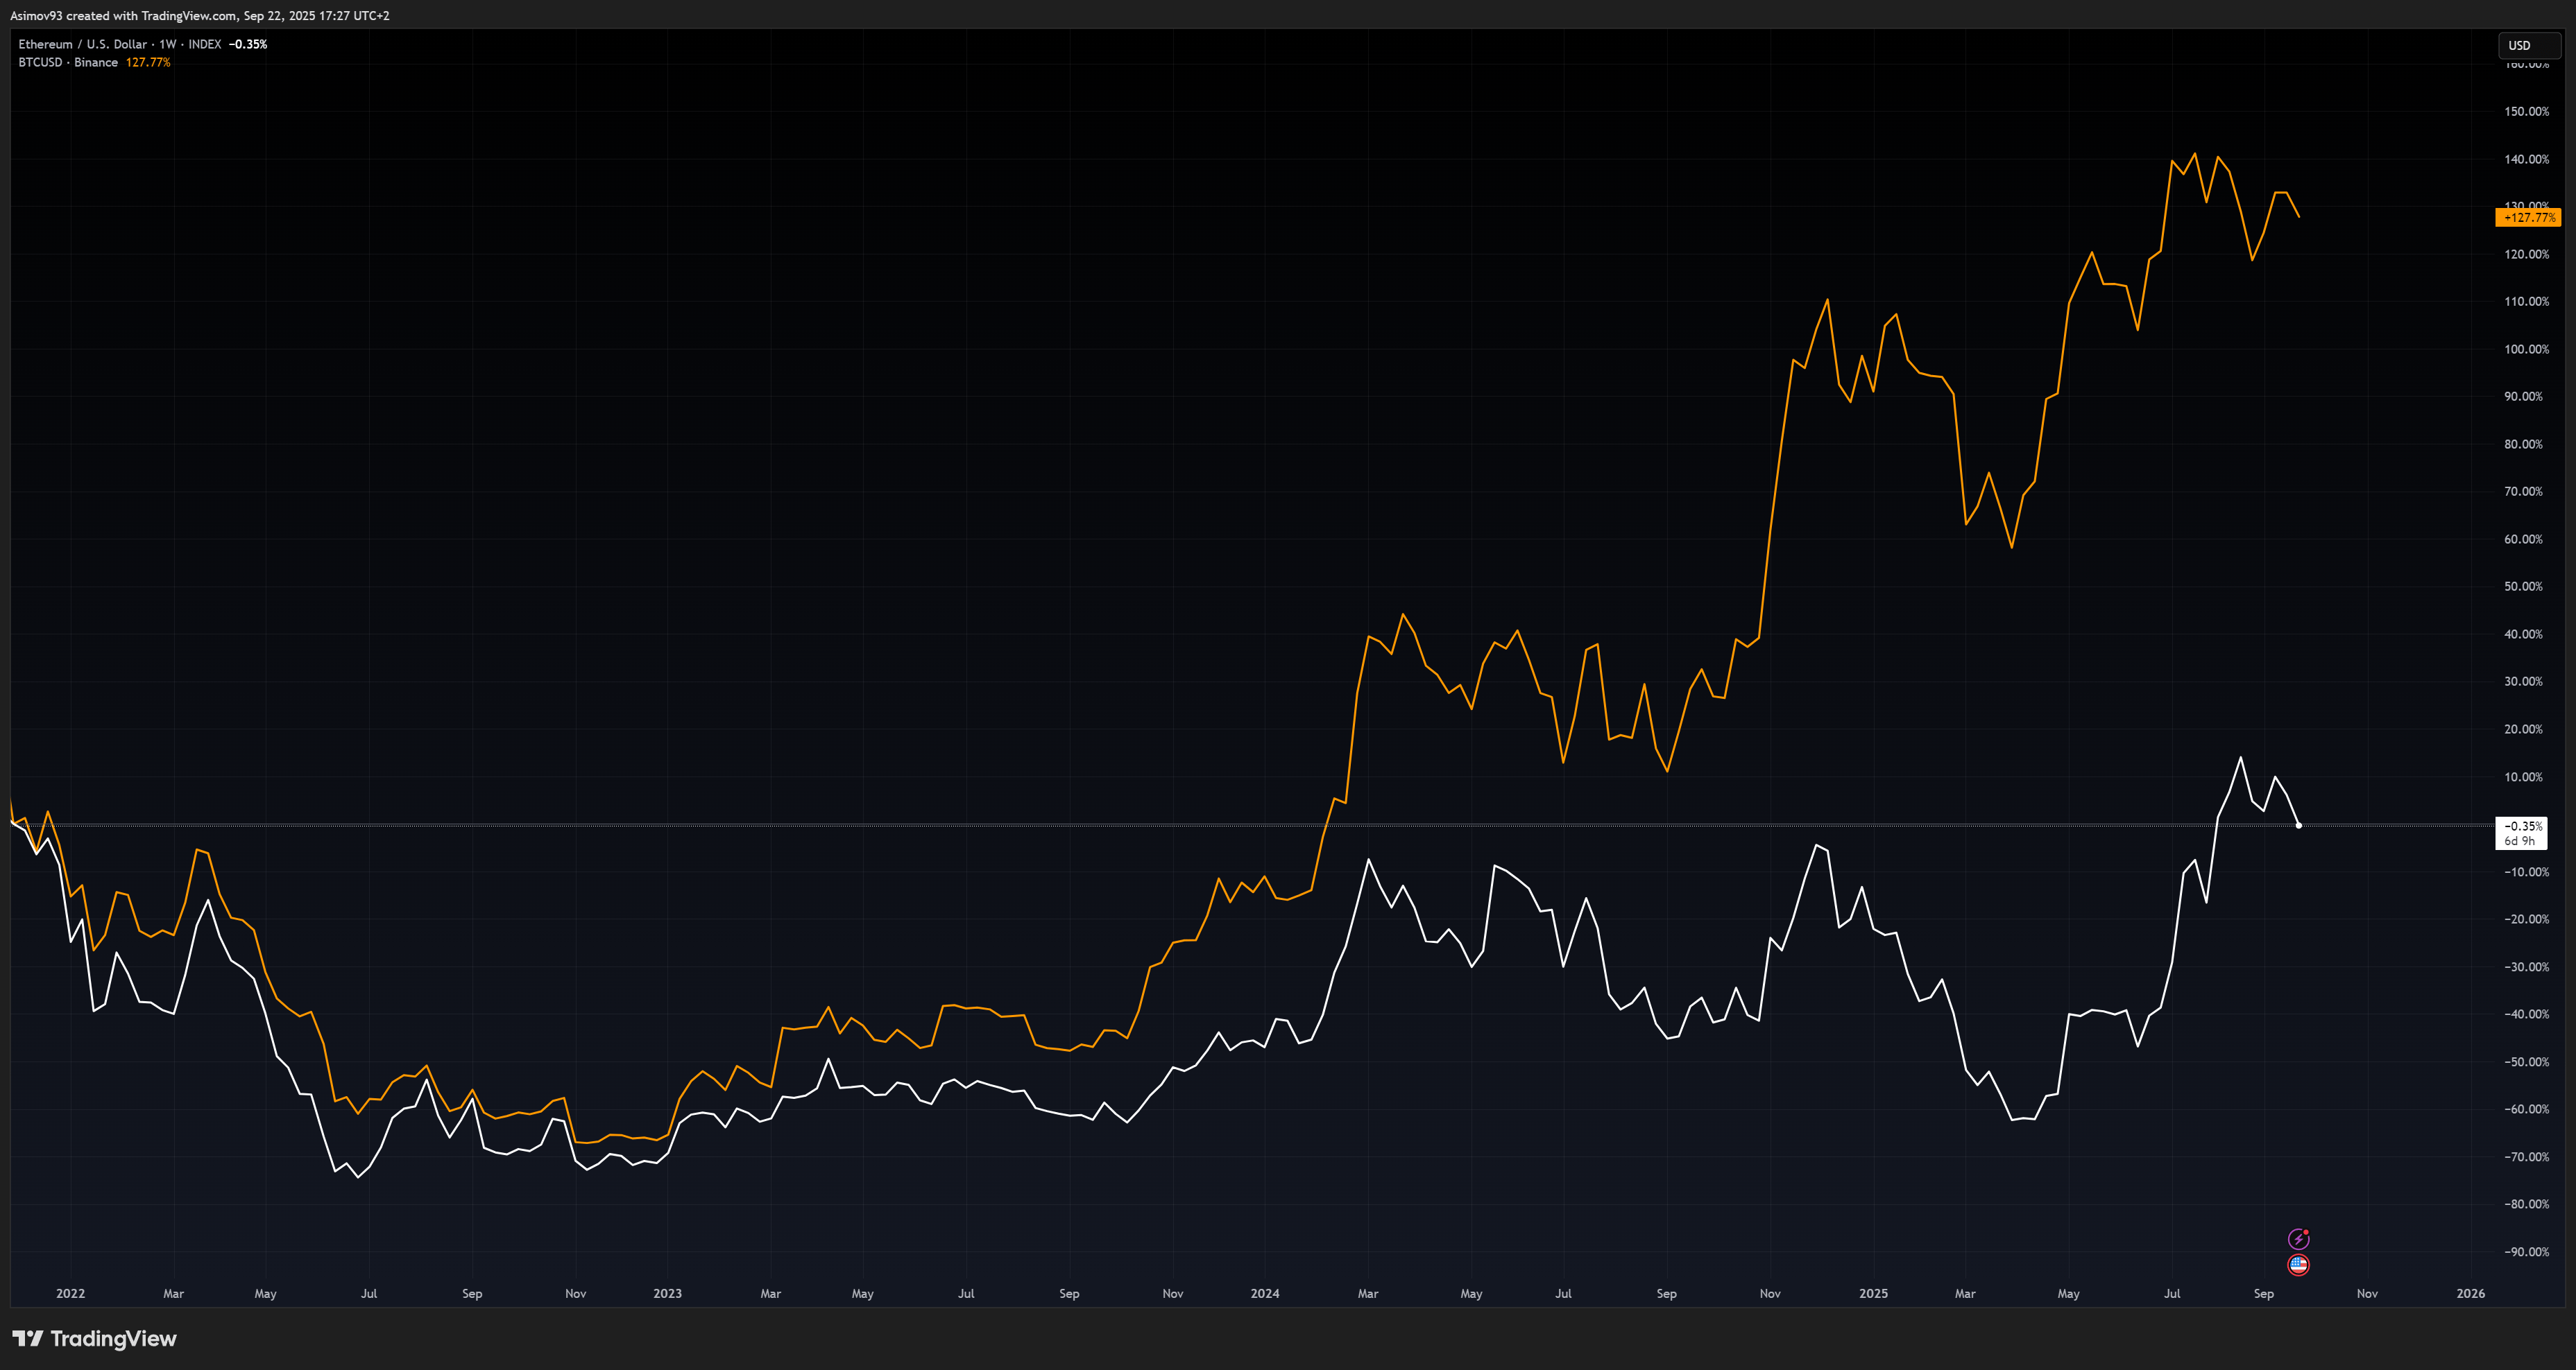The width and height of the screenshot is (2576, 1370).
Task: Click the 2024 label on time axis
Action: click(1264, 1293)
